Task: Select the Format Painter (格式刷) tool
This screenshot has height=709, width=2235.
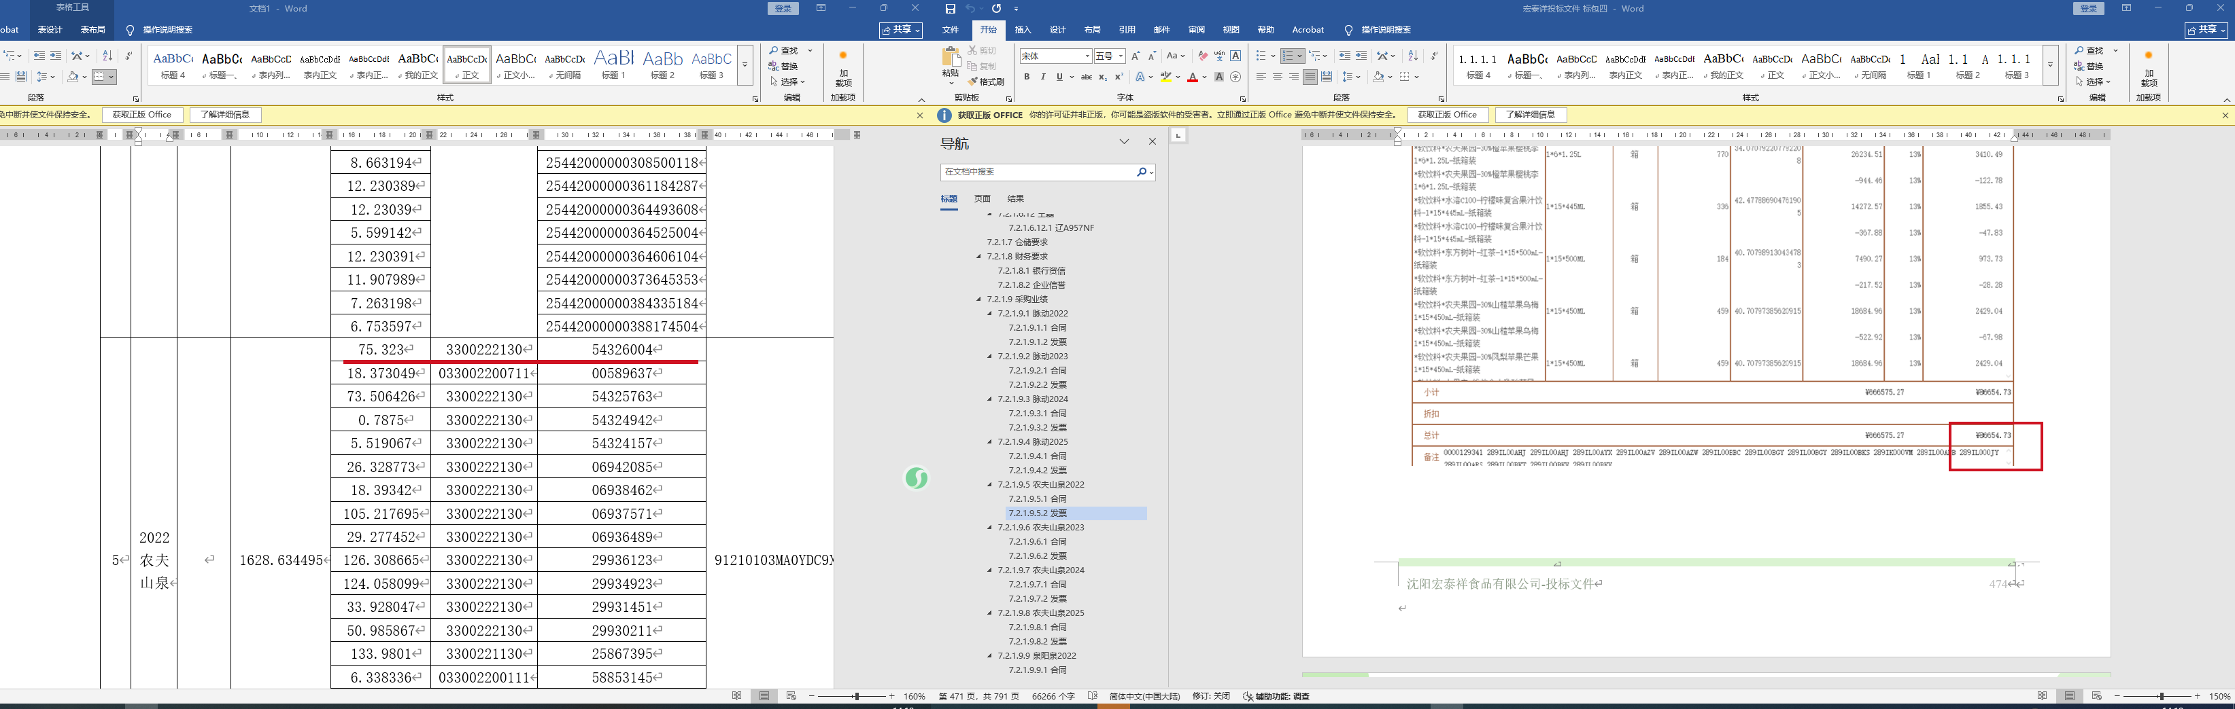Action: [986, 81]
